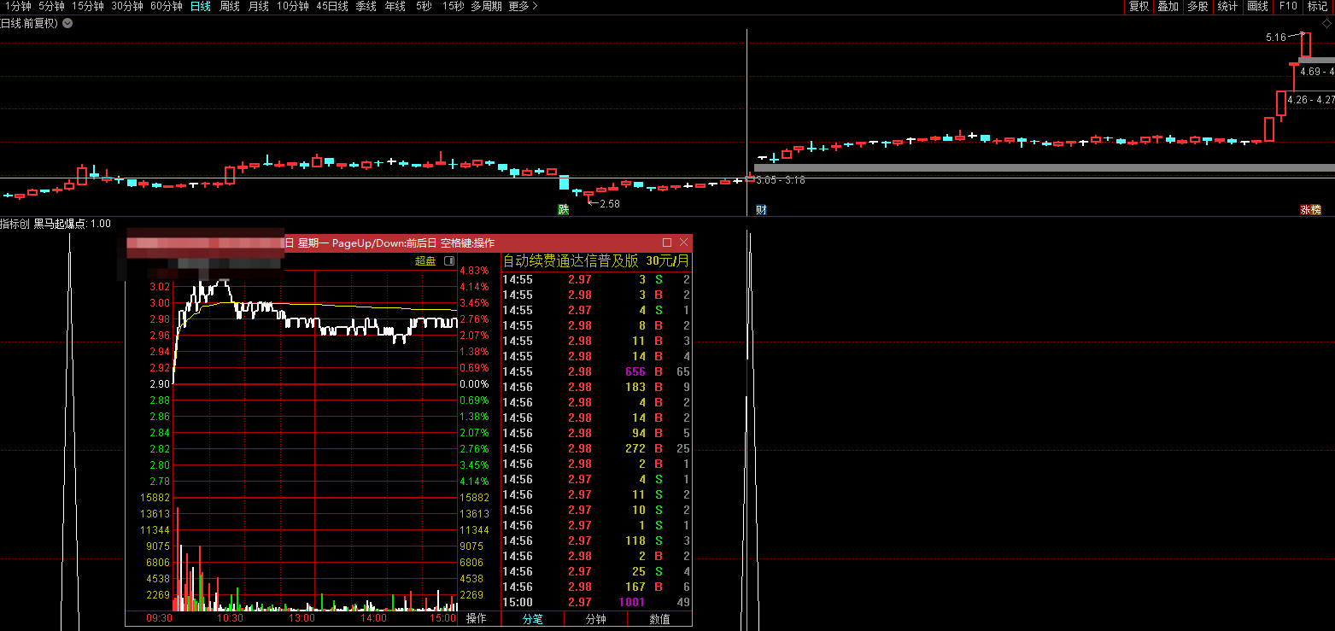Open the 数值 tab in popup
This screenshot has width=1335, height=631.
tap(659, 619)
